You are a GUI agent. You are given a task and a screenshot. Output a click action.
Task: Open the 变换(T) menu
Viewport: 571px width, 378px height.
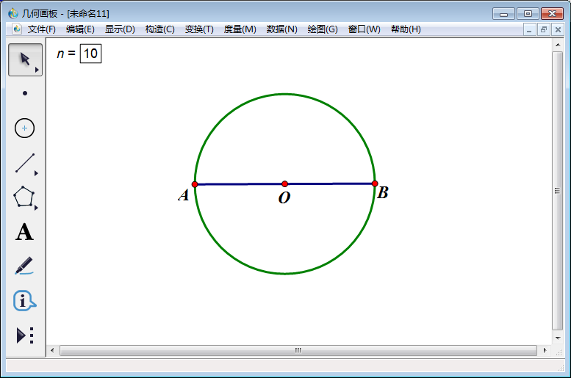(199, 29)
